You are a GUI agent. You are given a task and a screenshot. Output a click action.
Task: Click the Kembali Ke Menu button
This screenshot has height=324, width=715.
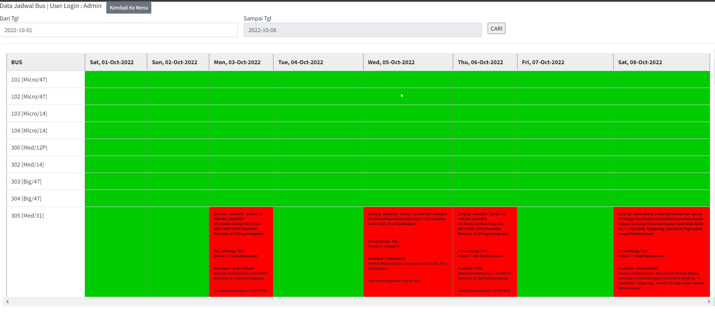tap(129, 8)
